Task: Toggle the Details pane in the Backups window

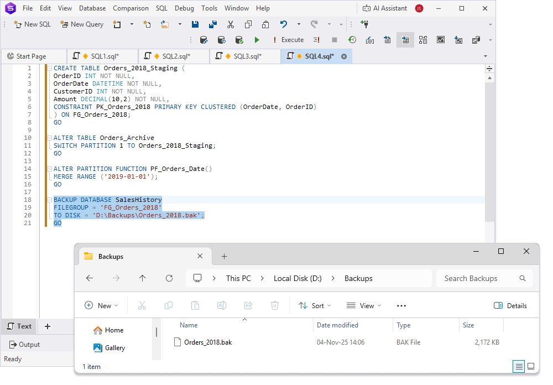Action: (x=510, y=305)
